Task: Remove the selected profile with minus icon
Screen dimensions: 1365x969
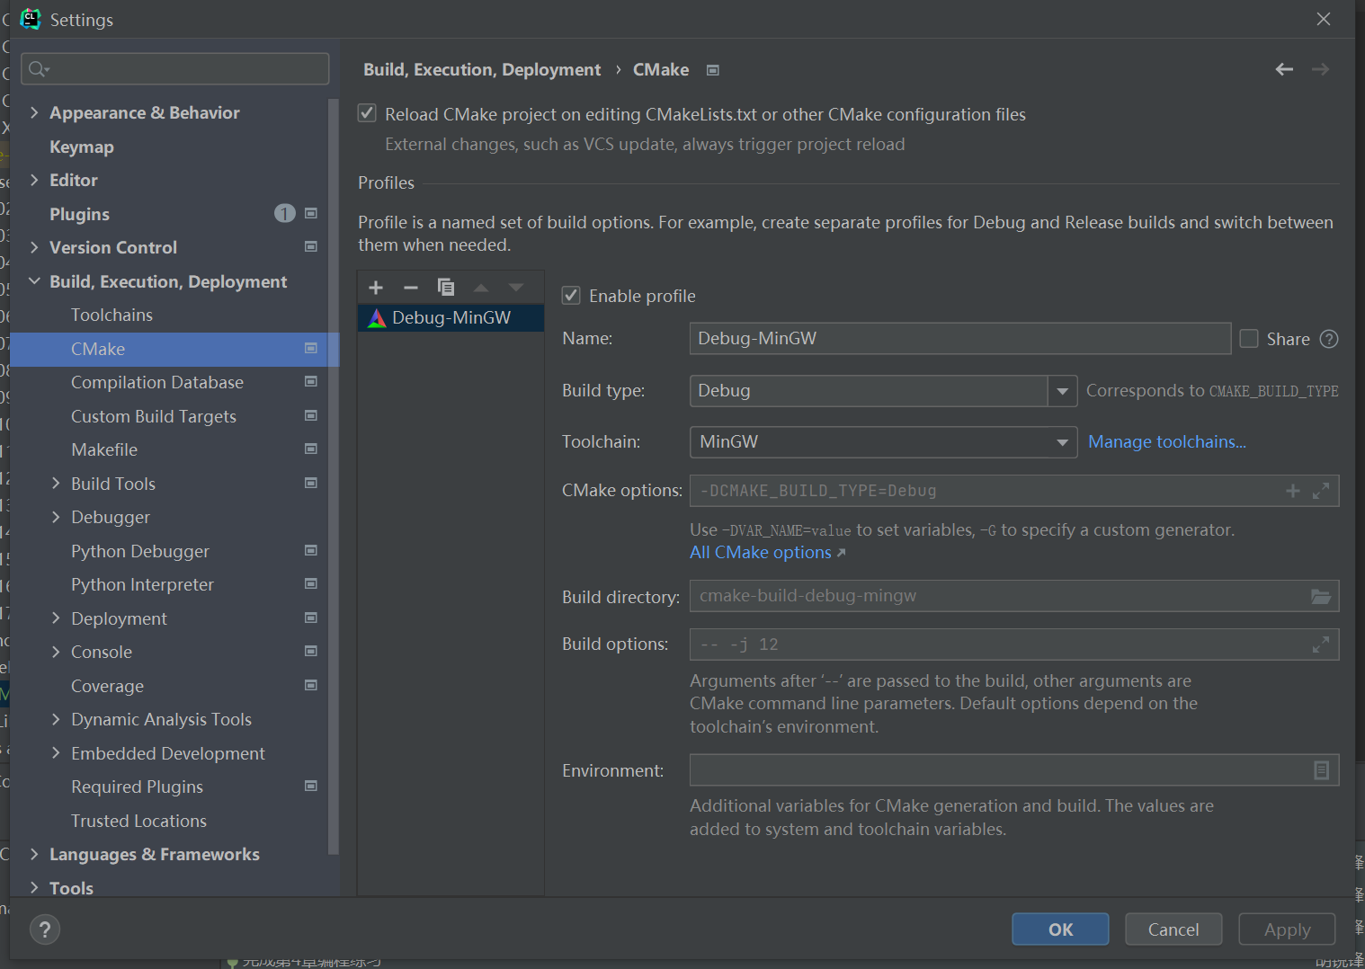Action: point(411,288)
